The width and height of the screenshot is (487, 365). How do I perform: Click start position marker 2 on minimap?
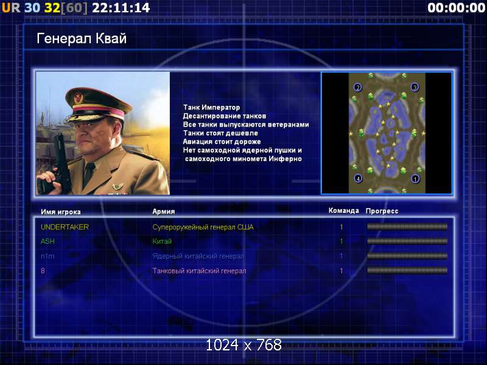click(358, 88)
